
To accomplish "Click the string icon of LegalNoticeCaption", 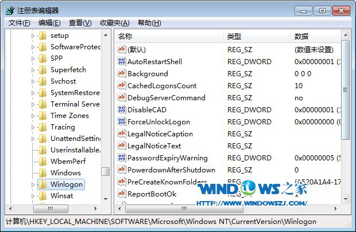I will point(122,133).
